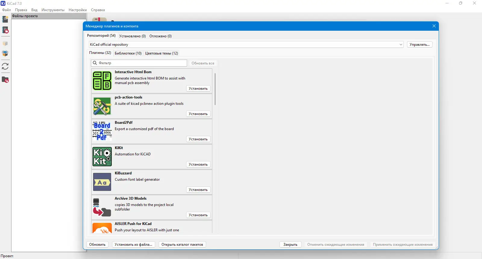The height and width of the screenshot is (259, 482).
Task: Click Применить ожидающие изменения button
Action: [x=403, y=245]
